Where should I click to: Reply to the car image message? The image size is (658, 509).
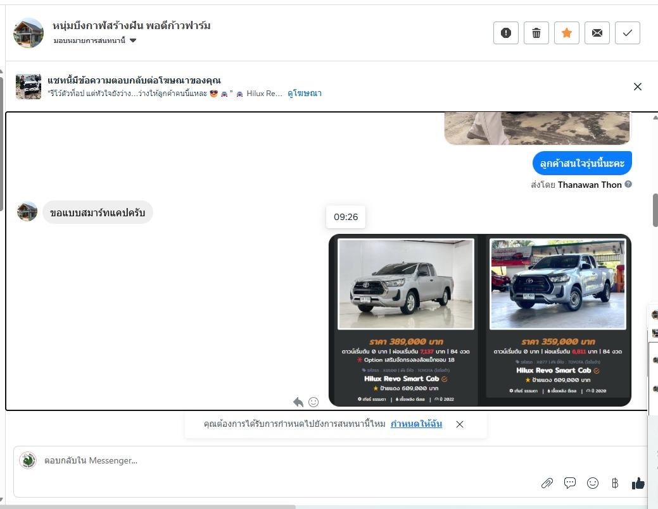click(x=298, y=402)
